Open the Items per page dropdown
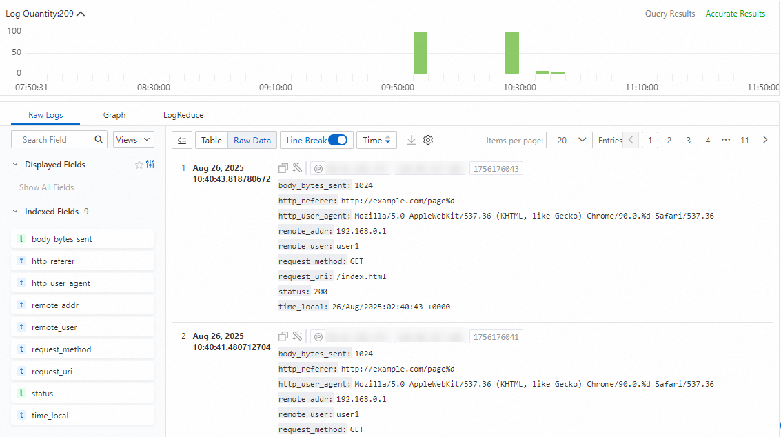Image resolution: width=781 pixels, height=437 pixels. pyautogui.click(x=569, y=140)
